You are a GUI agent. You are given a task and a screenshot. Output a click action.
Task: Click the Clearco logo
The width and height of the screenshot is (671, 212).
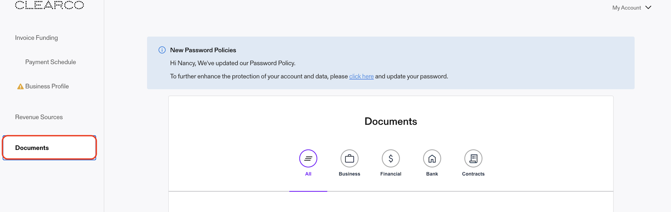point(49,5)
